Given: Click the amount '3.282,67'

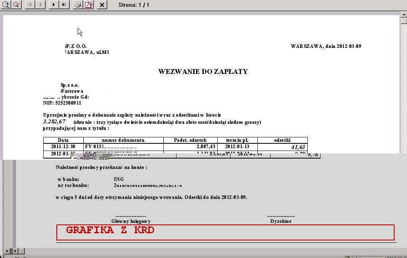Looking at the screenshot, I should [x=54, y=121].
